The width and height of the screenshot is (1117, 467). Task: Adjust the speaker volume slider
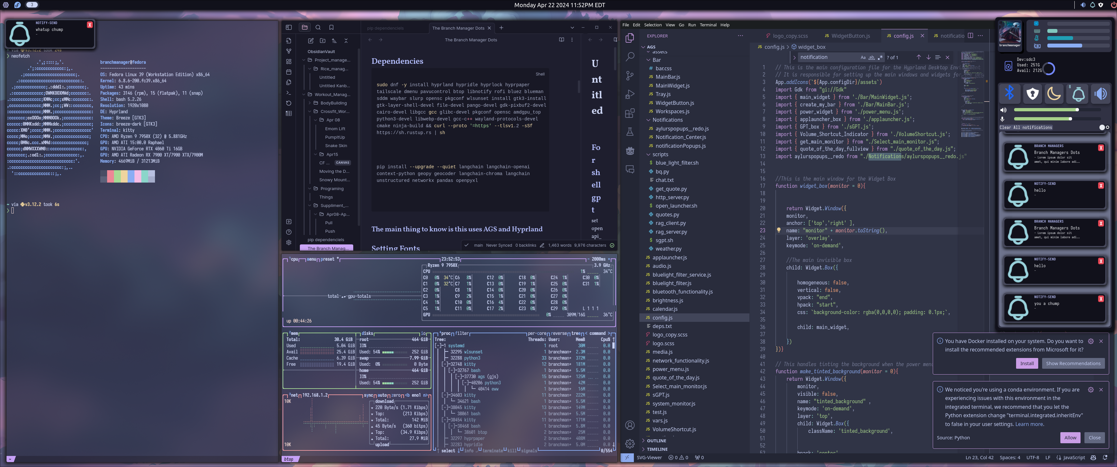[x=1045, y=110]
